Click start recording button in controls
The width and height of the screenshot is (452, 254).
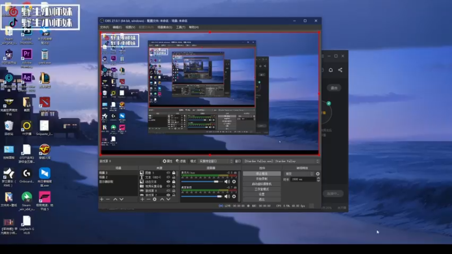coord(262,179)
